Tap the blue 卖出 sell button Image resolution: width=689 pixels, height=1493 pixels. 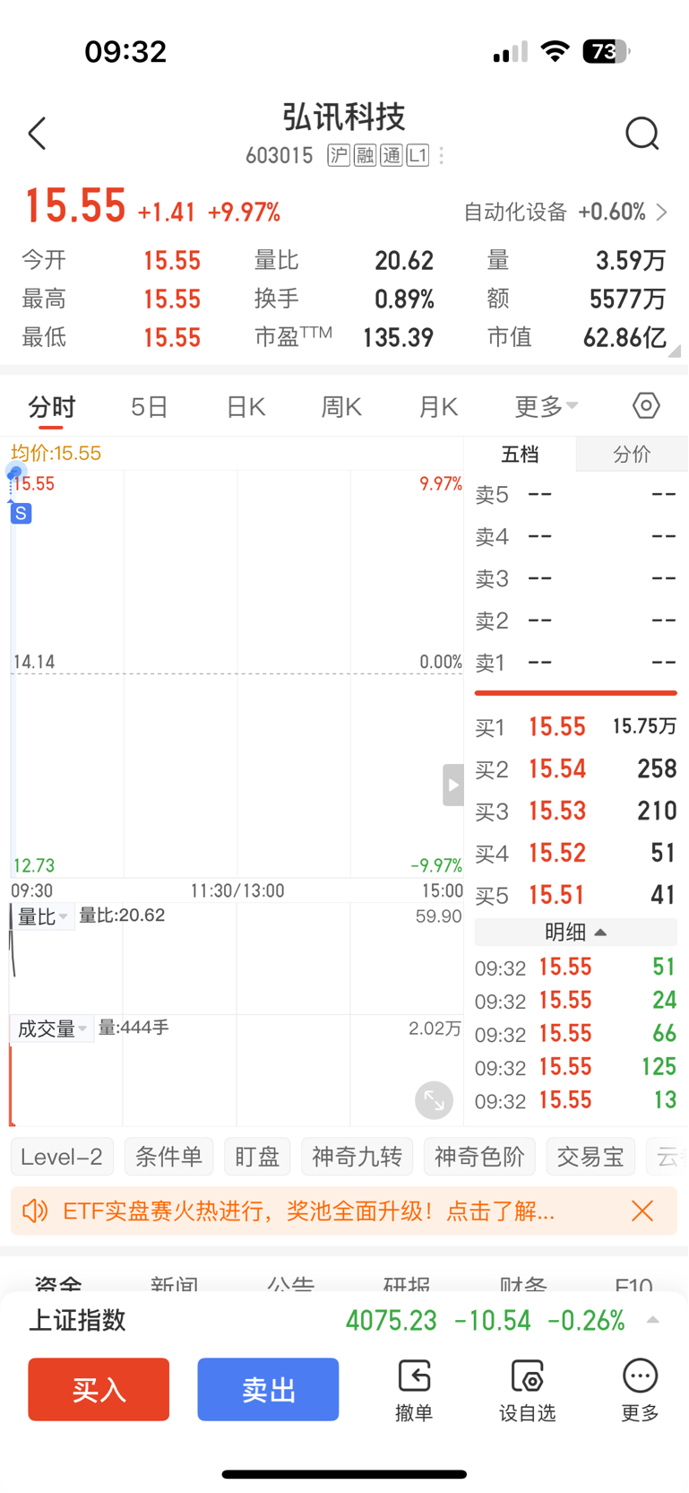(268, 1389)
